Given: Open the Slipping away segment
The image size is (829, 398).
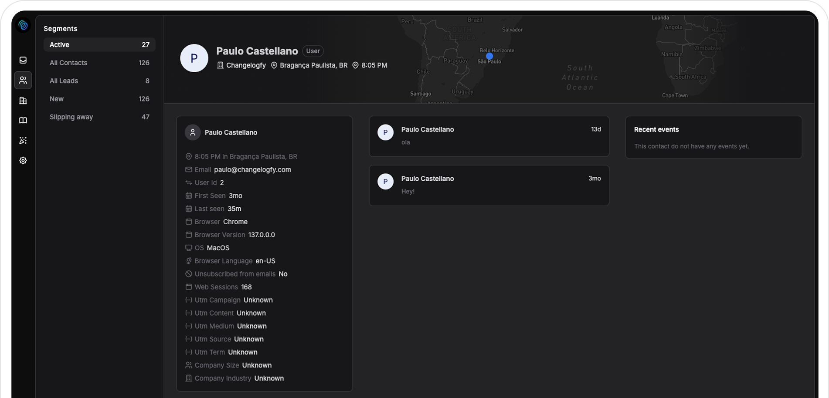Looking at the screenshot, I should 99,117.
